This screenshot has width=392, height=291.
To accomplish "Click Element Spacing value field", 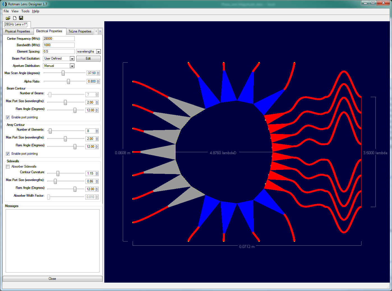I will (59, 51).
